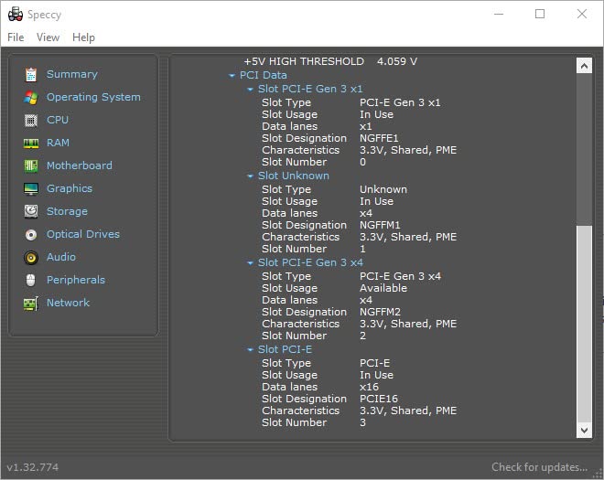Click the RAM module icon
The image size is (604, 480).
(x=31, y=144)
